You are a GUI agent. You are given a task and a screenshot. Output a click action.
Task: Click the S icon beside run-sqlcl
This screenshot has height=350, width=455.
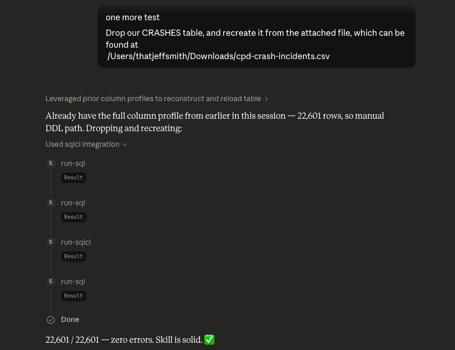pyautogui.click(x=50, y=242)
